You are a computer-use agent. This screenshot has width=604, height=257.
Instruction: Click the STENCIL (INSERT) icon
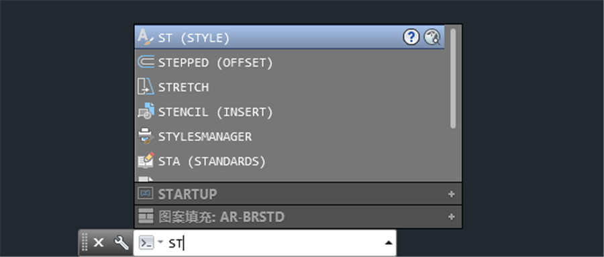146,111
